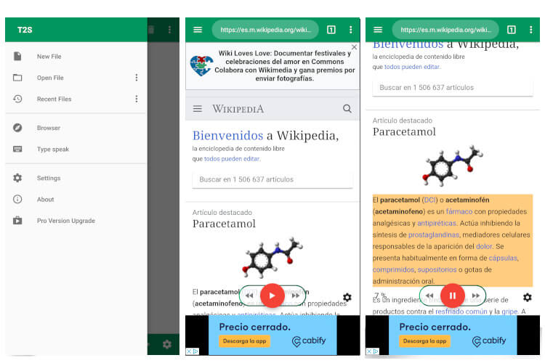This screenshot has width=545, height=363.
Task: Click the Browser compass icon
Action: [17, 128]
